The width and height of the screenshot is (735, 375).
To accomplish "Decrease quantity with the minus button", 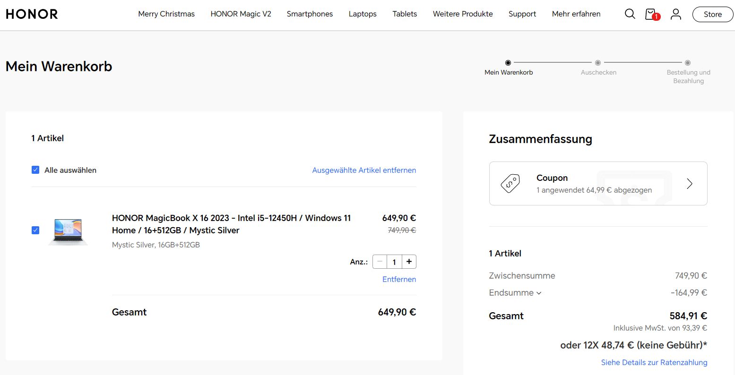I will tap(380, 262).
